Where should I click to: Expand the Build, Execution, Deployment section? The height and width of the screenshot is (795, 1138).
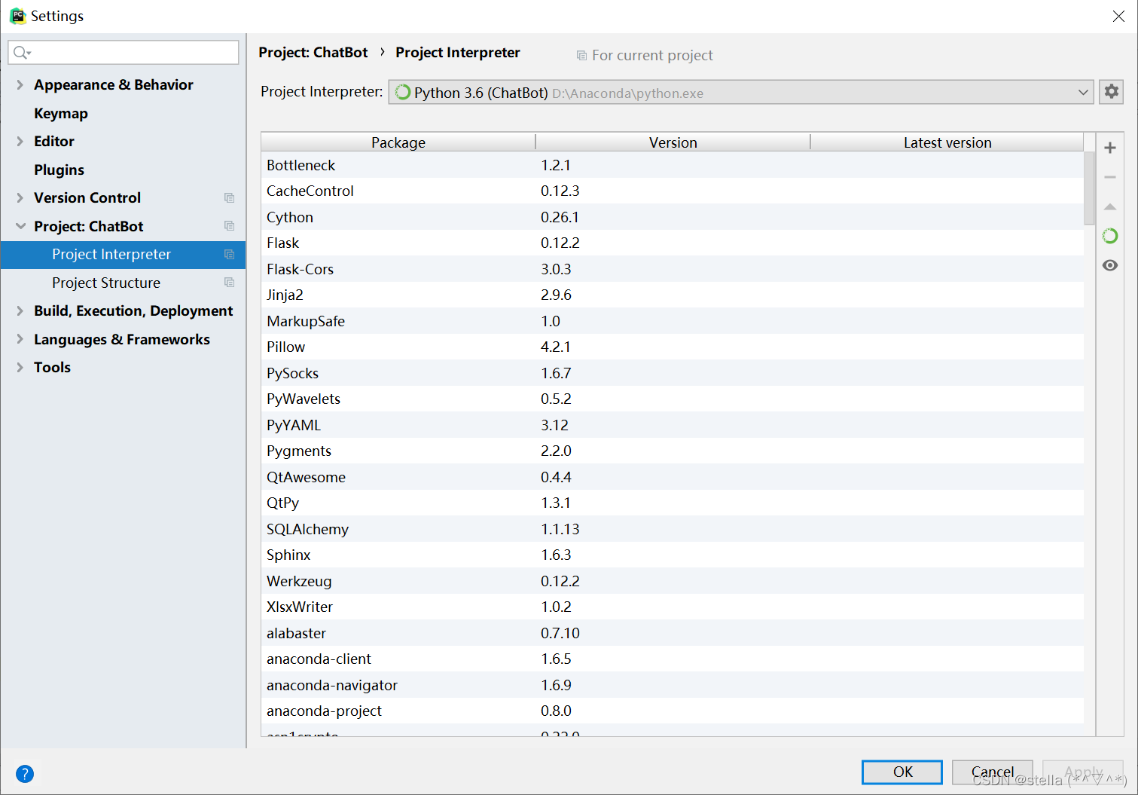[20, 310]
